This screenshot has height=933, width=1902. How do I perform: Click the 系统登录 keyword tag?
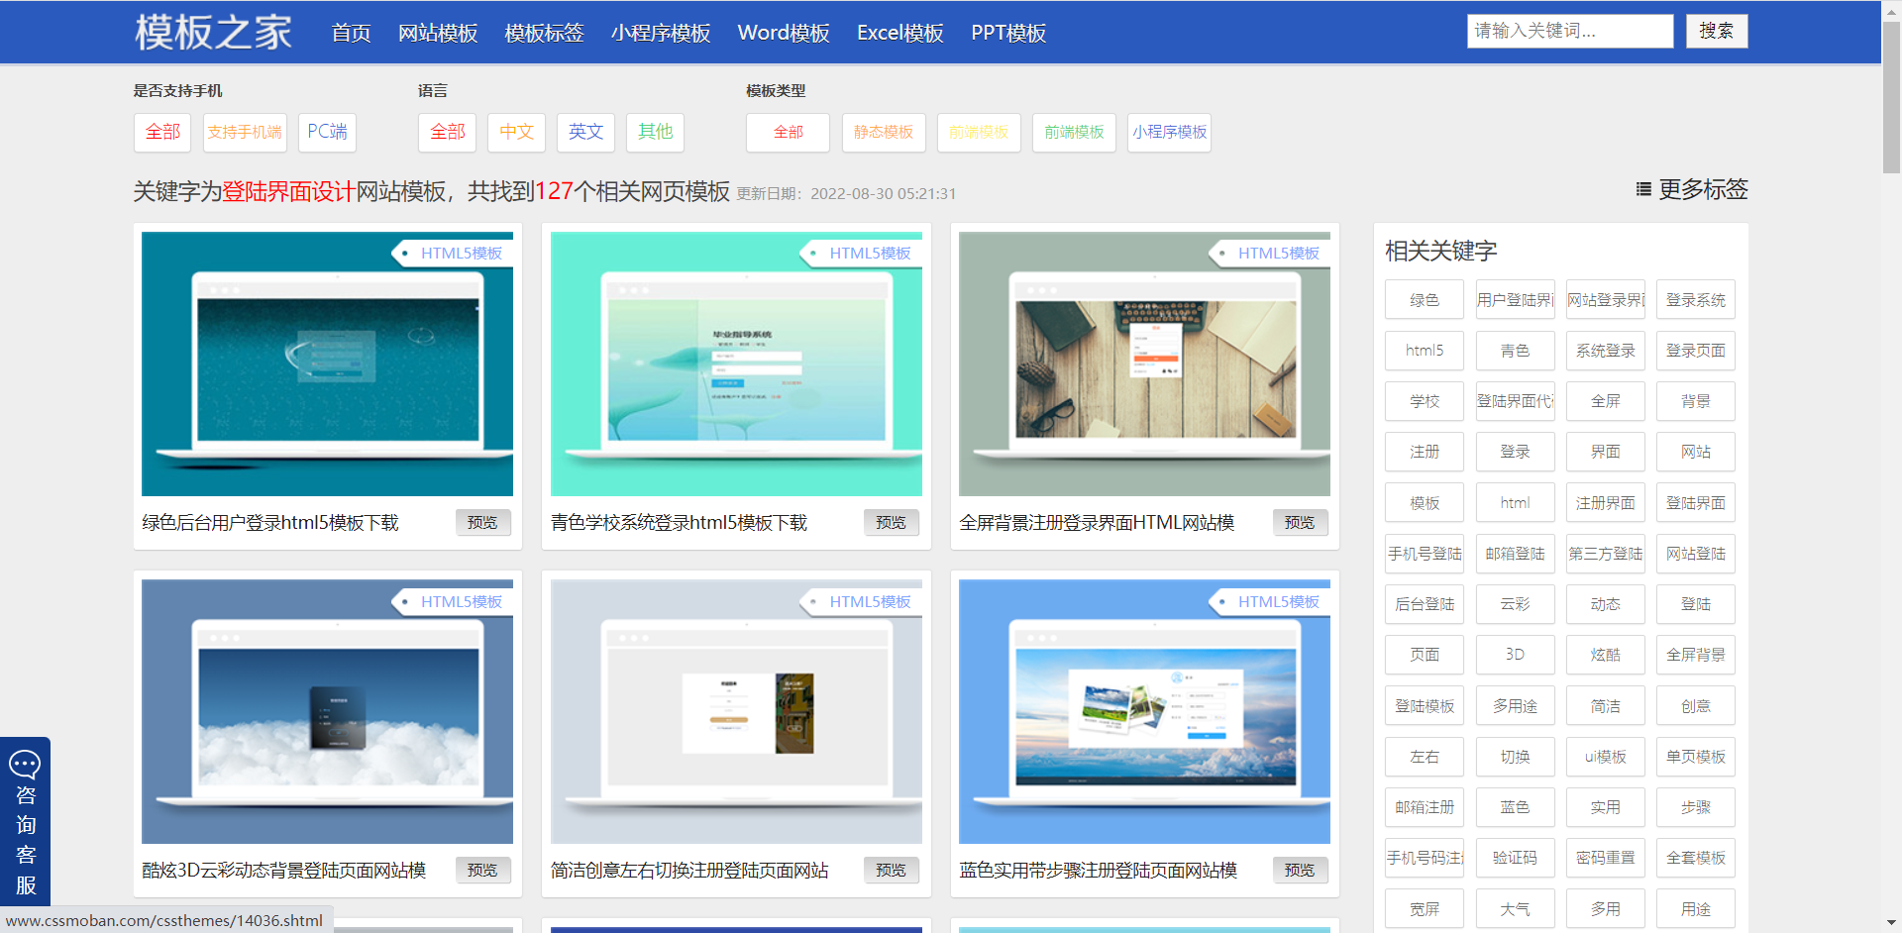pyautogui.click(x=1606, y=351)
